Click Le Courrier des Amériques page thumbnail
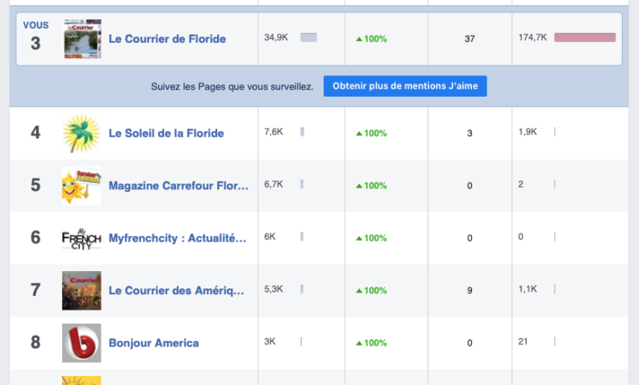The height and width of the screenshot is (385, 639). [82, 291]
